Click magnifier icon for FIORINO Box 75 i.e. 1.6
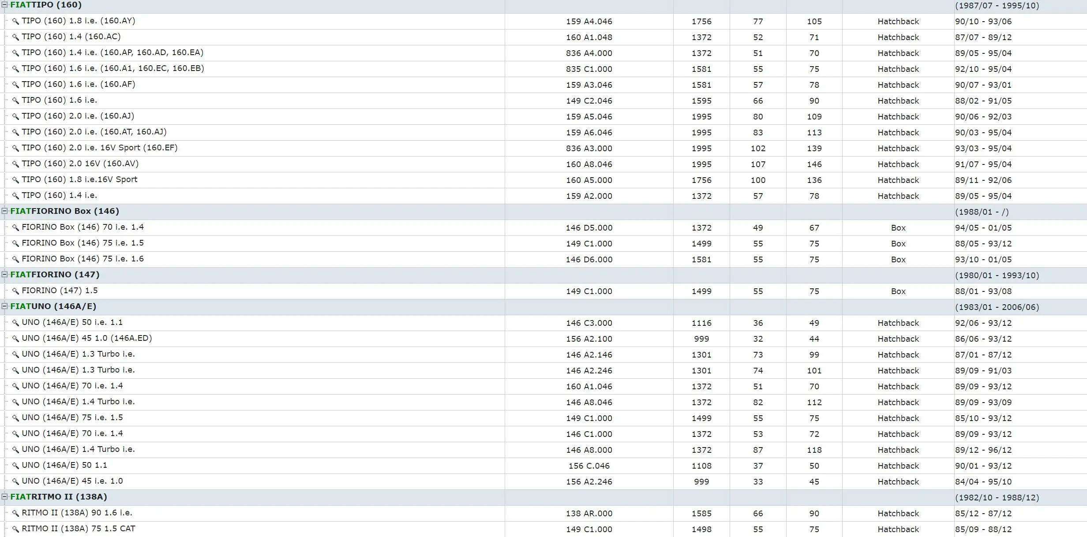This screenshot has width=1087, height=537. pos(15,259)
